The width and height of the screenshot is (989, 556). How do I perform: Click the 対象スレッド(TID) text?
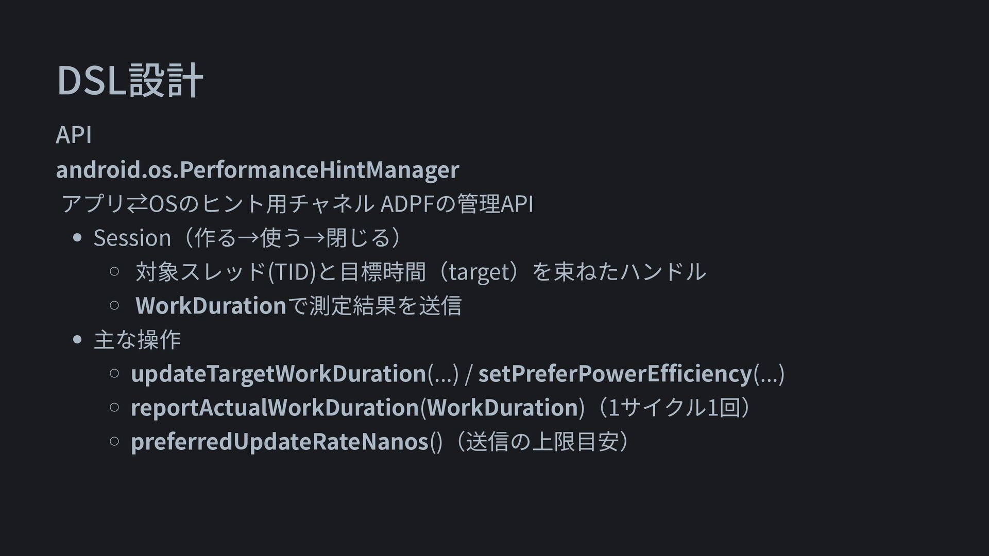226,272
